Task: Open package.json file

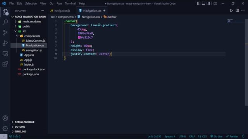Action: click(x=29, y=74)
